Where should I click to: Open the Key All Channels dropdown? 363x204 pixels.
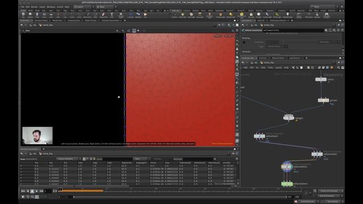click(x=331, y=196)
